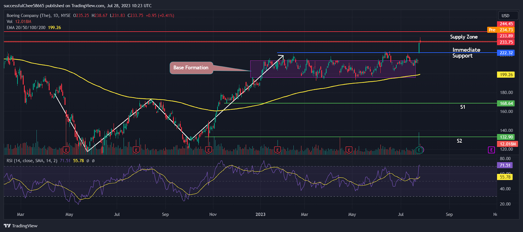Click the yellow 199.26 EMA price label
The image size is (523, 232).
coord(506,75)
